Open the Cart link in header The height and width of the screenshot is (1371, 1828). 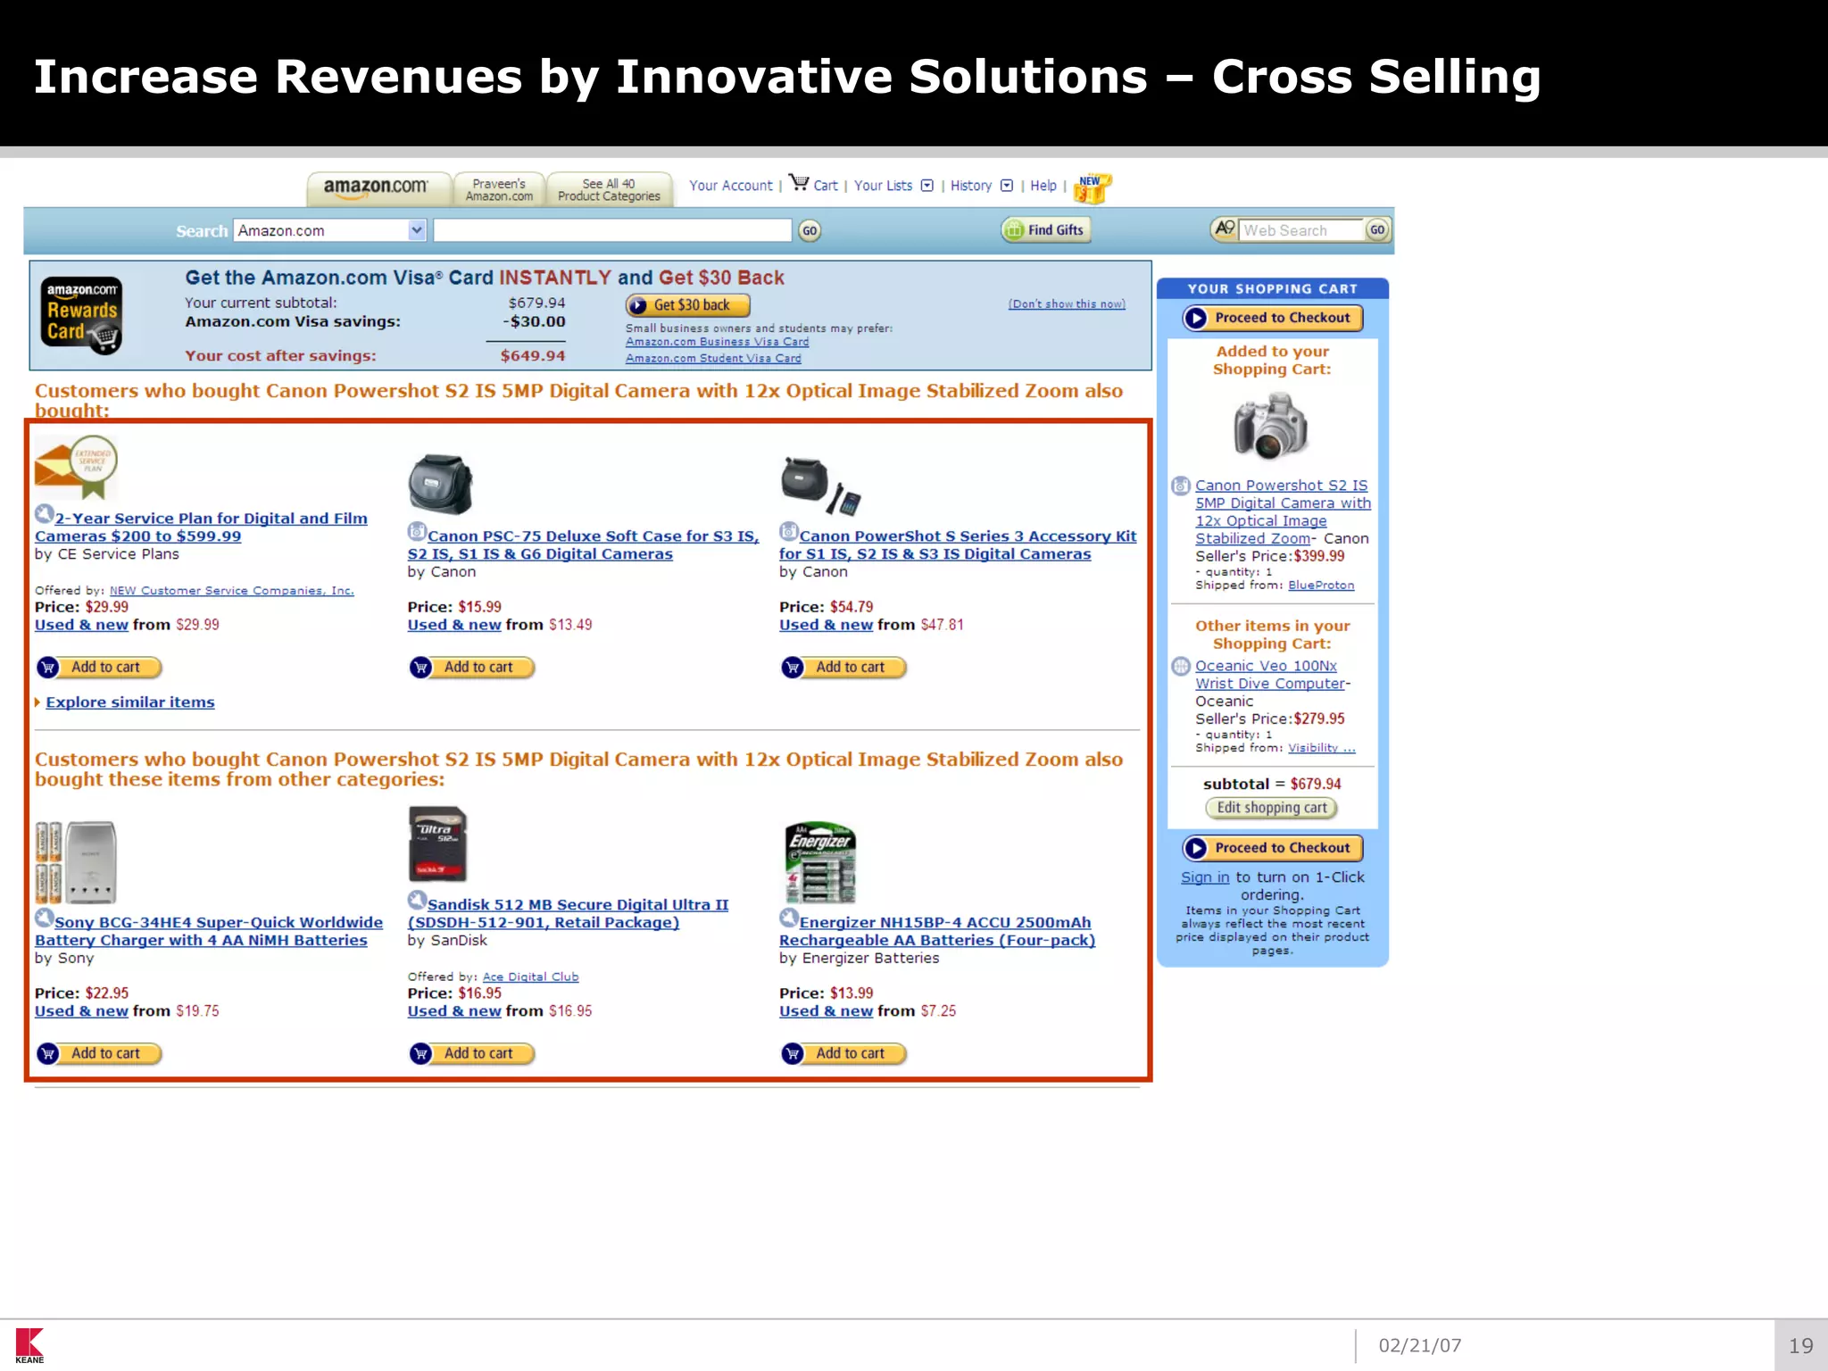pos(826,186)
